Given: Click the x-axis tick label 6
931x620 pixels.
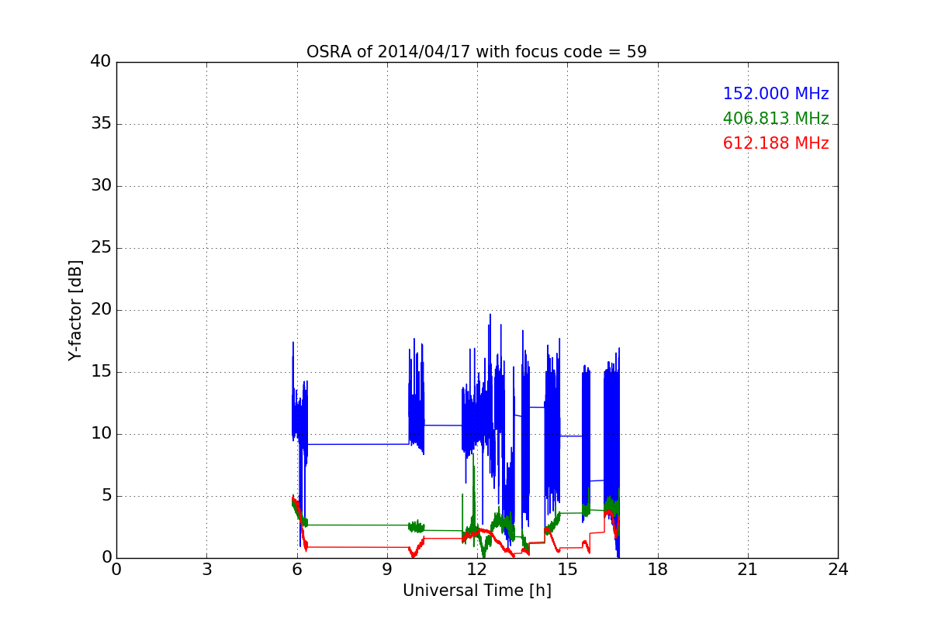Looking at the screenshot, I should 296,569.
